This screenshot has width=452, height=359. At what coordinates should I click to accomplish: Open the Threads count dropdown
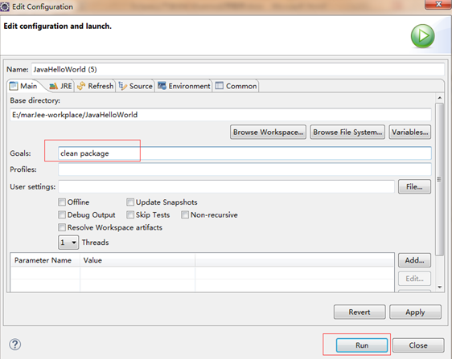[x=68, y=243]
